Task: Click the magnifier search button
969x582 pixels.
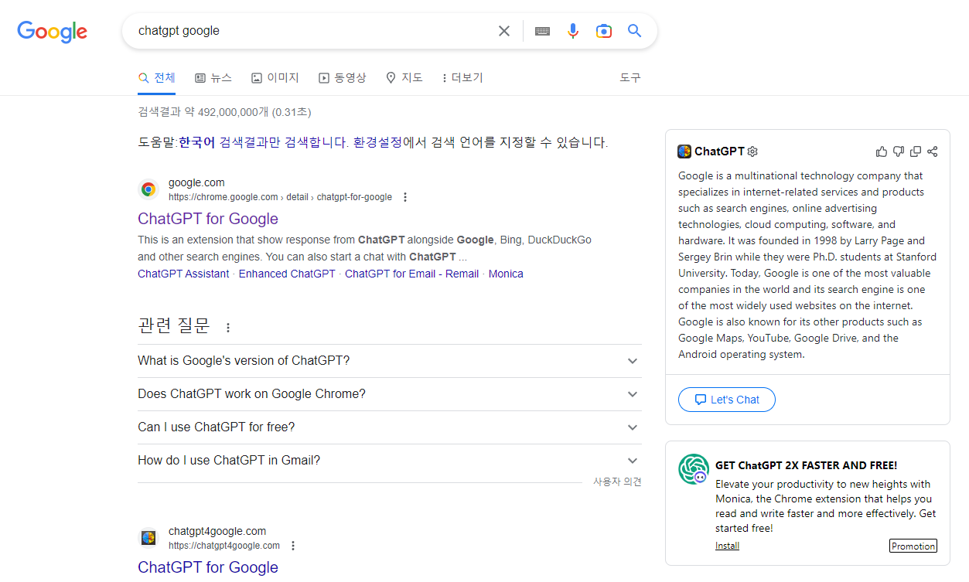Action: coord(635,31)
